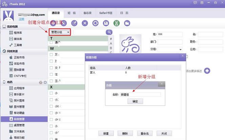Click the purple plus icon to add details
This screenshot has width=225, height=140.
[207, 71]
